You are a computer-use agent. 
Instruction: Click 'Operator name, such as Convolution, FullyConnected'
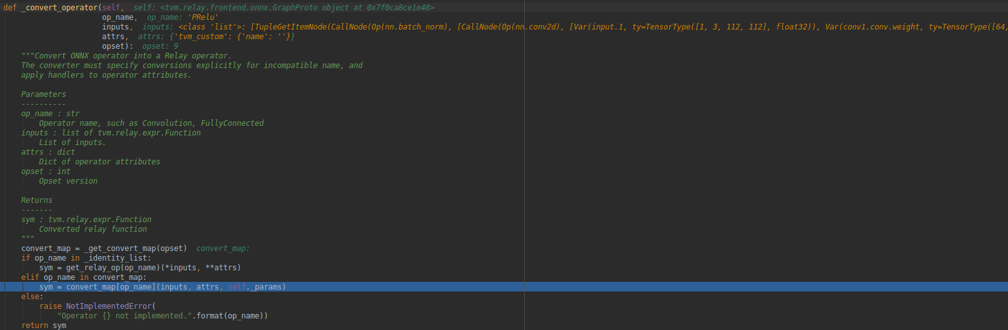click(x=151, y=123)
